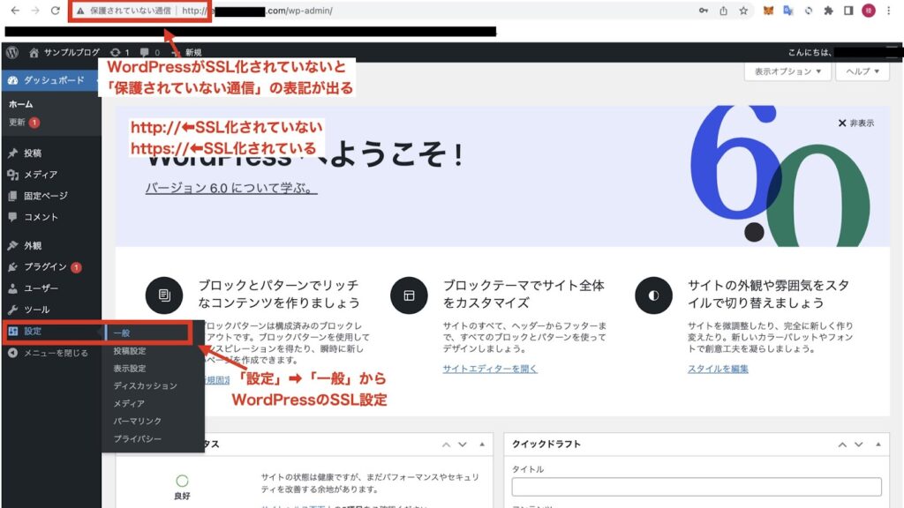Open the Chrome three-dot menu
The width and height of the screenshot is (904, 508).
point(888,11)
